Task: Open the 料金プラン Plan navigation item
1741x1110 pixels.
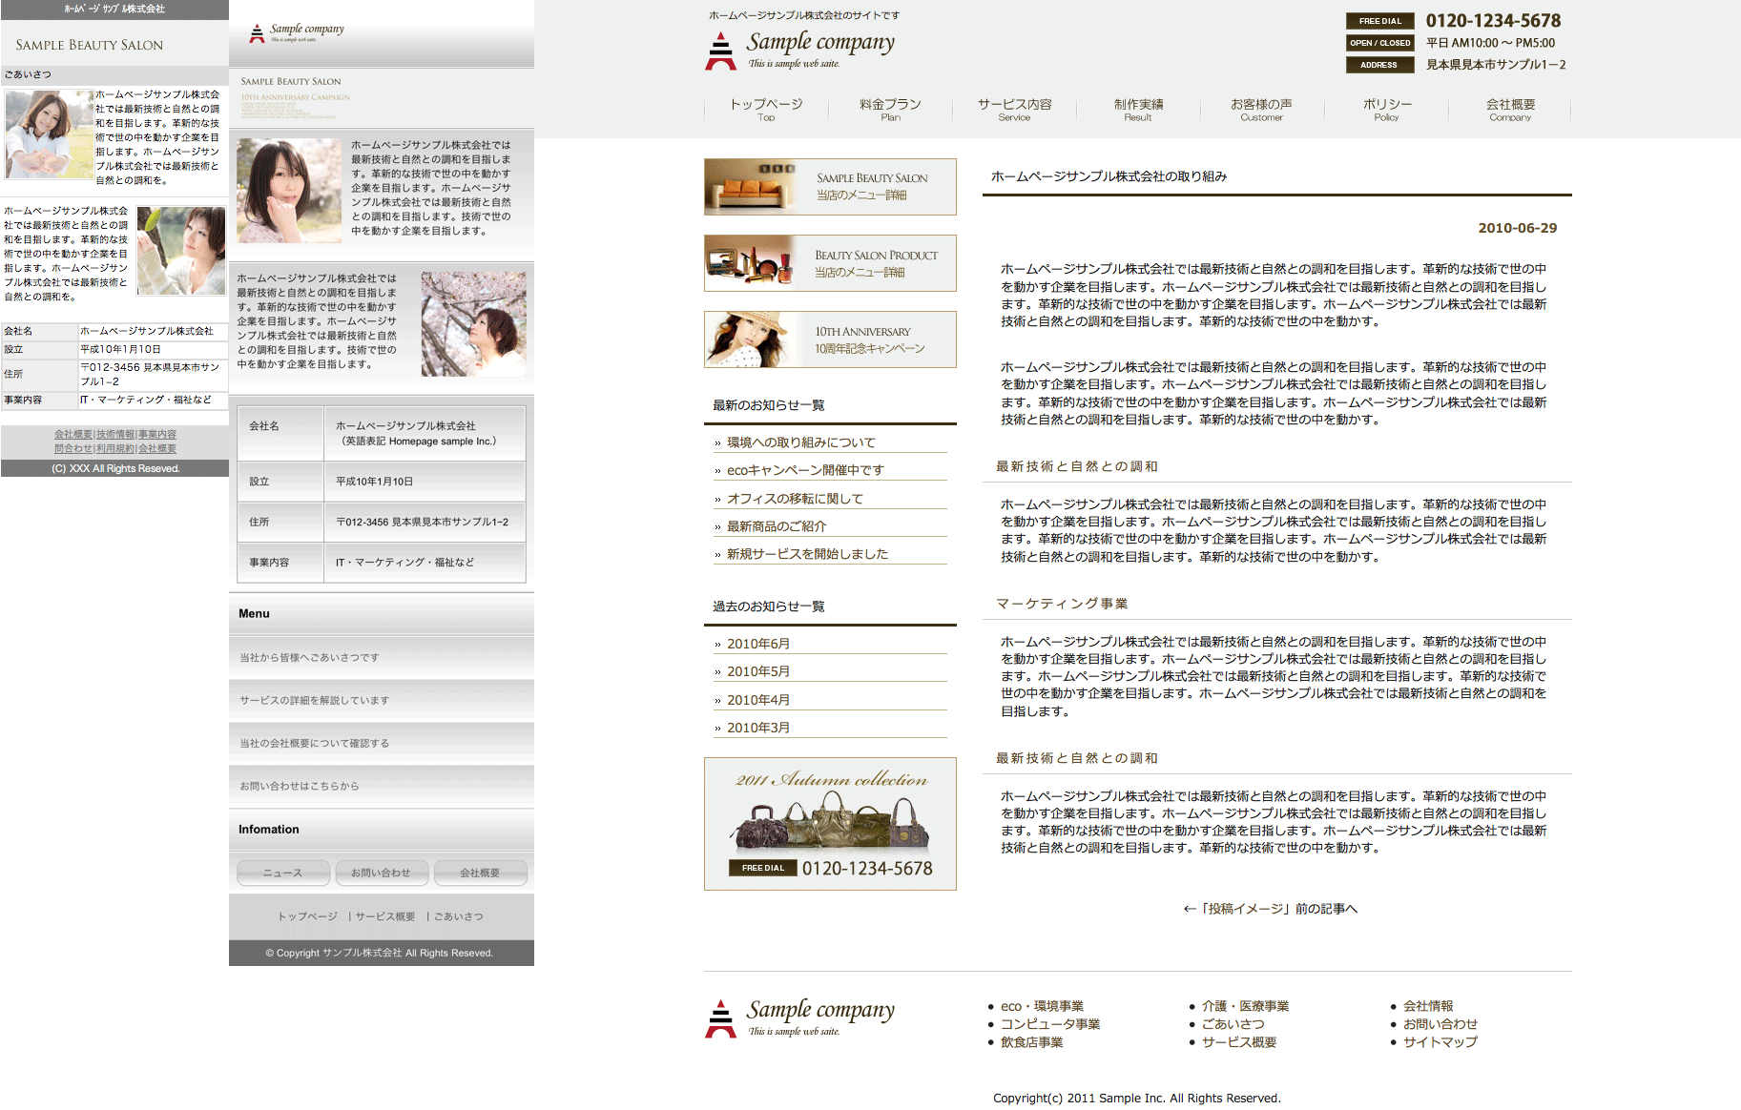Action: [890, 110]
